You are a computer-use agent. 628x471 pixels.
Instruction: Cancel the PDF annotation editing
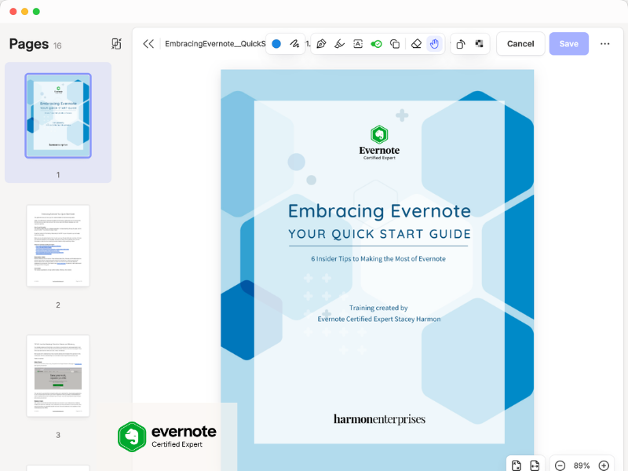[x=520, y=44]
